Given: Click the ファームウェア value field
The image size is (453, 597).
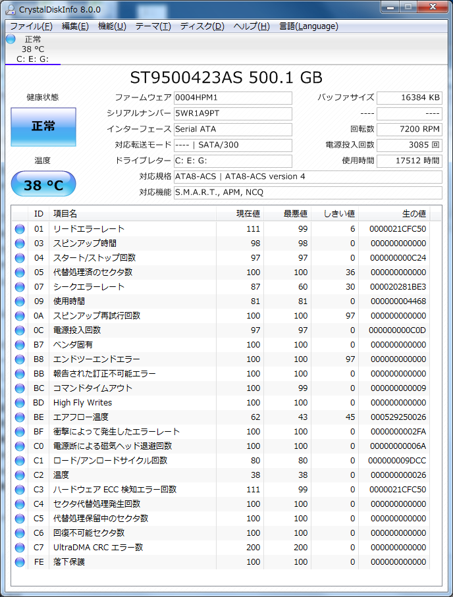Looking at the screenshot, I should click(x=232, y=97).
